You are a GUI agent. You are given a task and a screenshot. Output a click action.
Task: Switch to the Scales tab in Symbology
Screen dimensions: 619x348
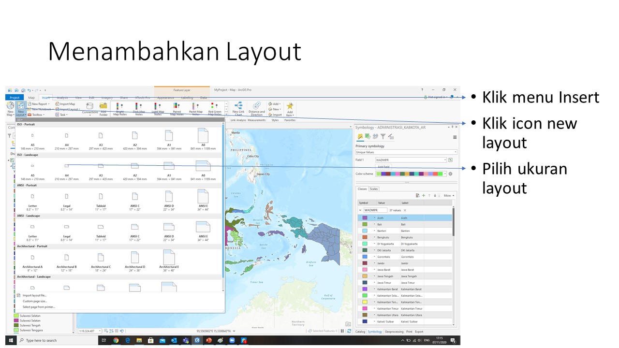pos(374,189)
